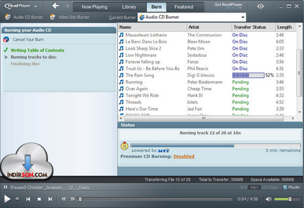
Task: Click music note icon for Here's Our Time
Action: 121,109
